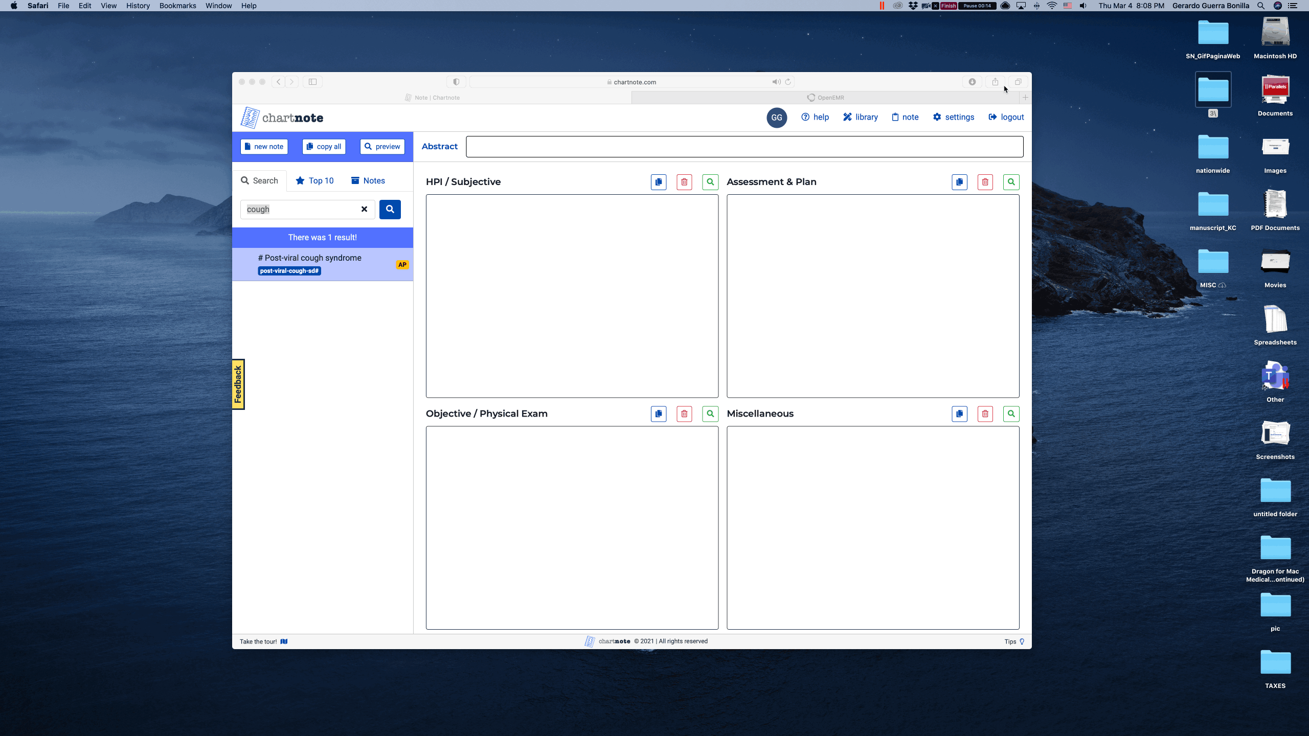Viewport: 1309px width, 736px height.
Task: Open the Take the tour map icon
Action: tap(284, 641)
